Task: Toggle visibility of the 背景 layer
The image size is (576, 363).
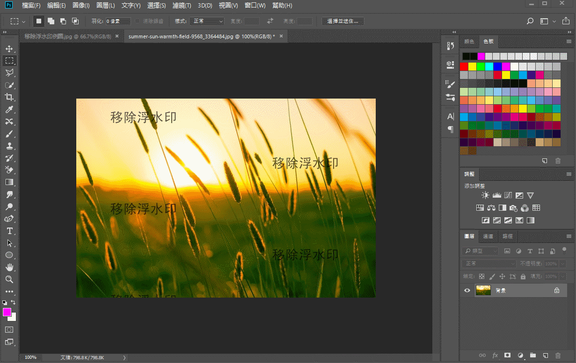Action: point(467,291)
